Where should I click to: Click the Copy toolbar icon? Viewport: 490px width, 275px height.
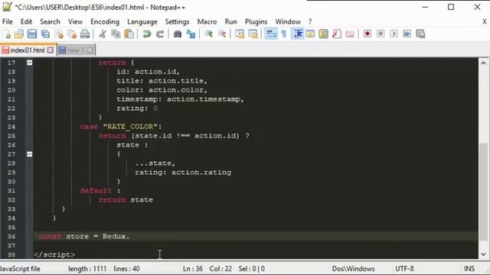116,34
